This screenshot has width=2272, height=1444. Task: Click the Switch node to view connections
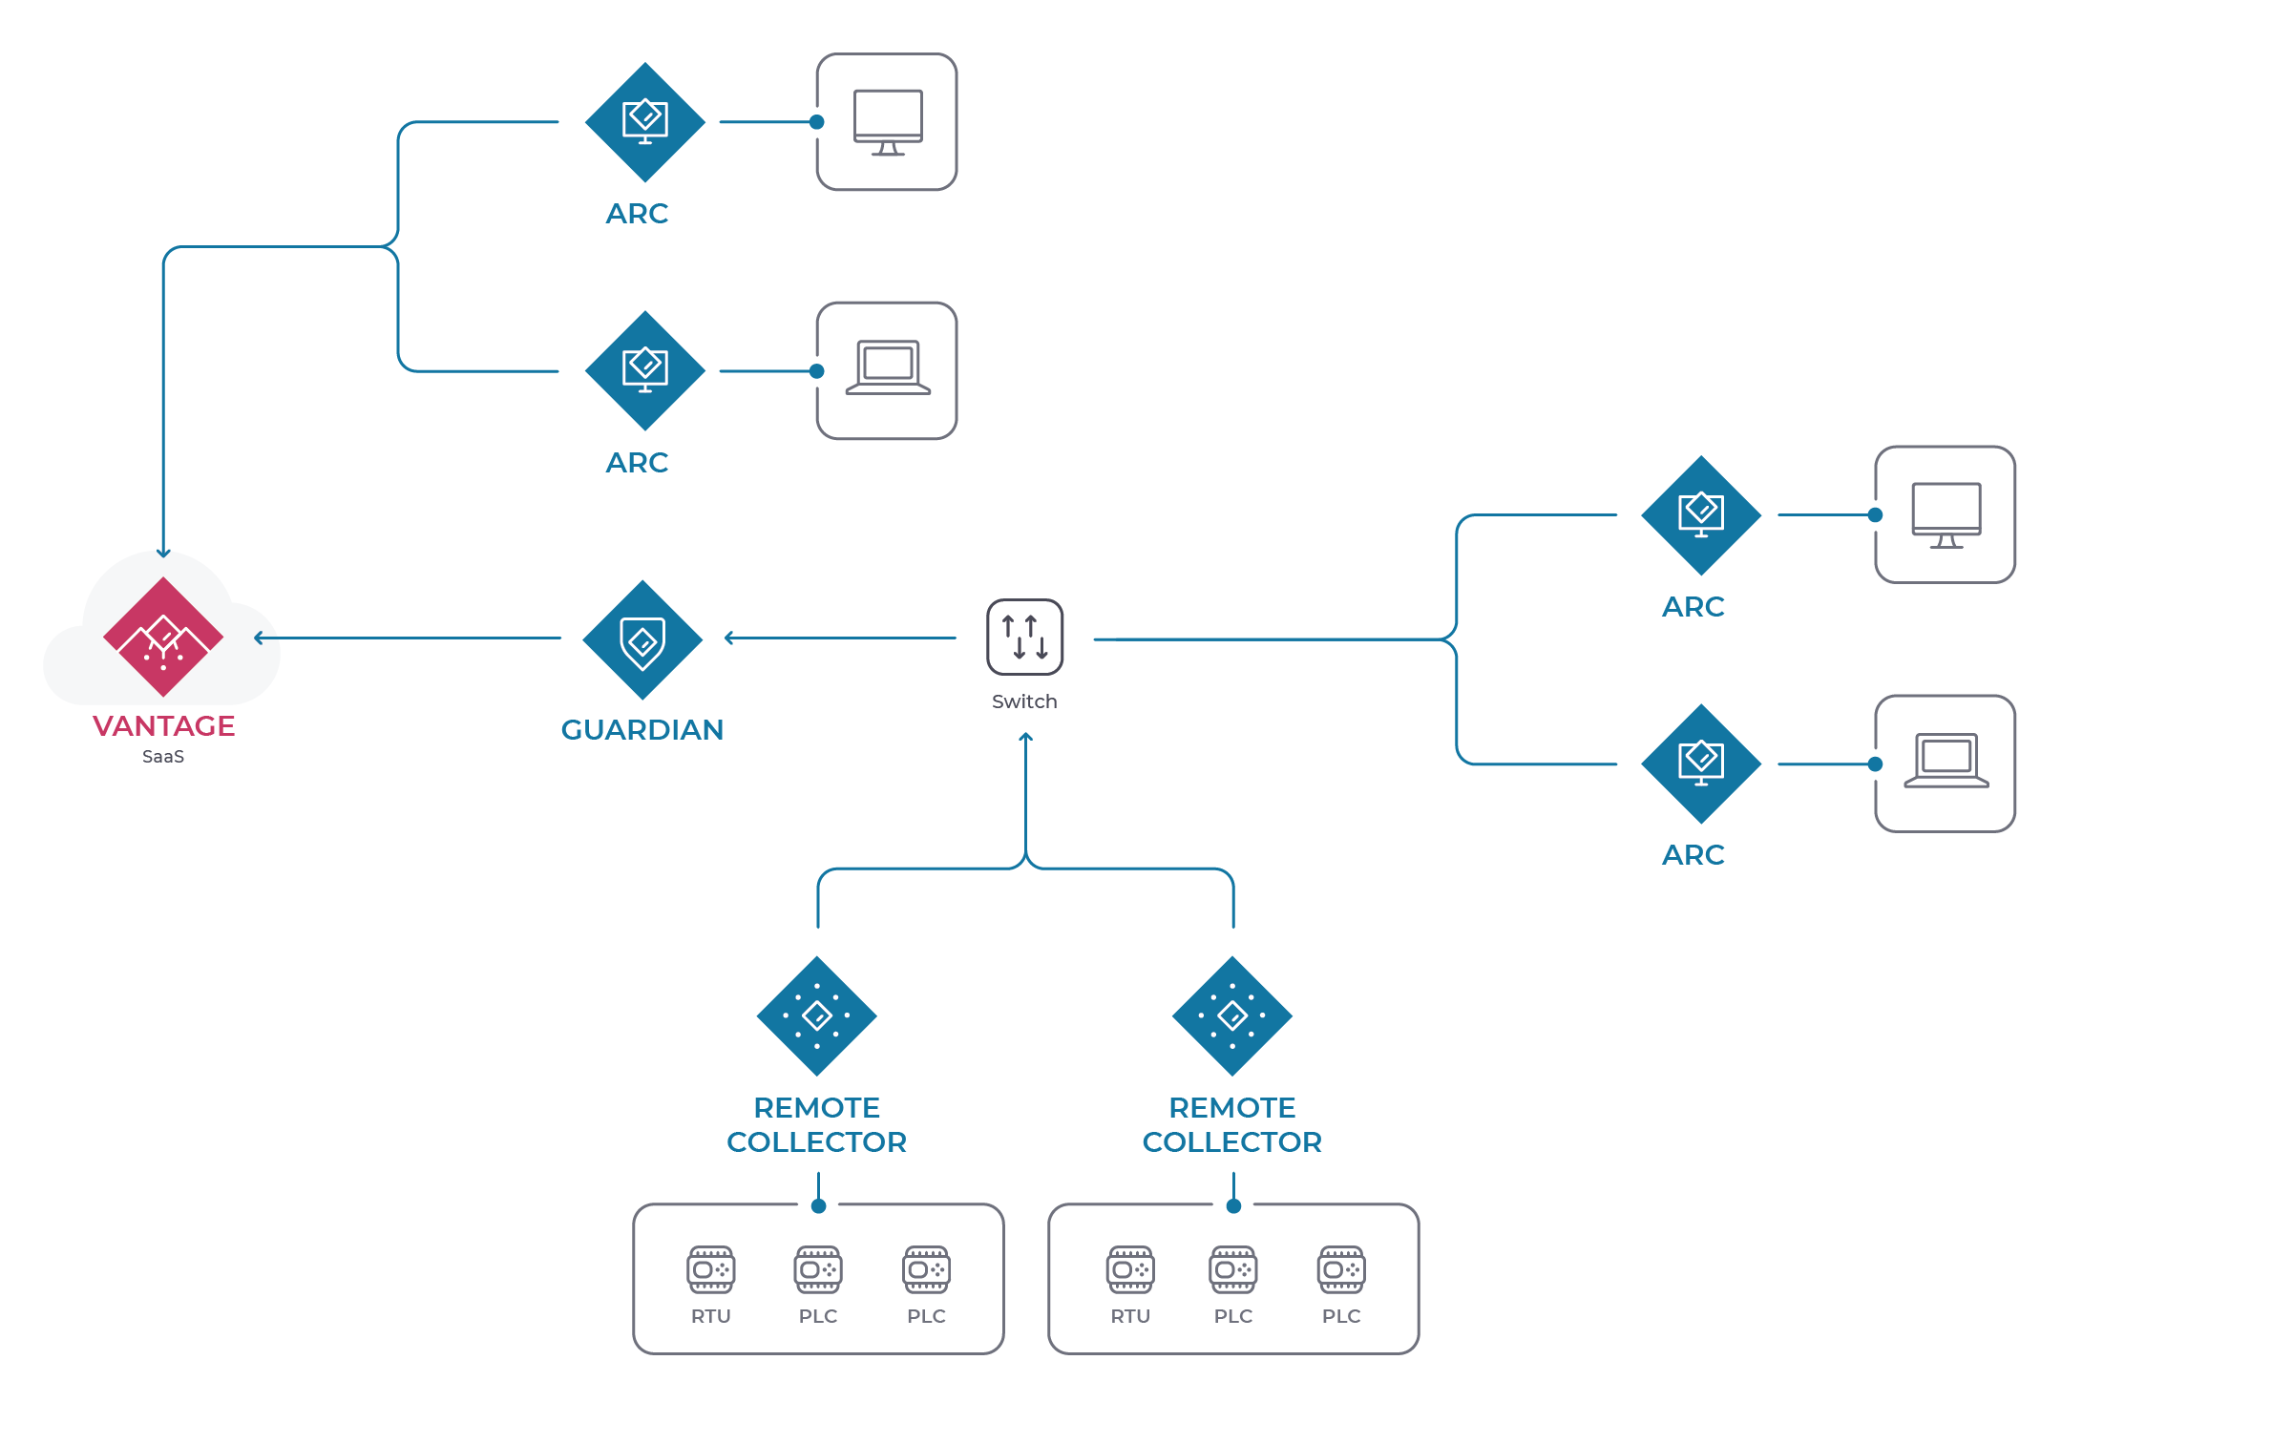1025,644
